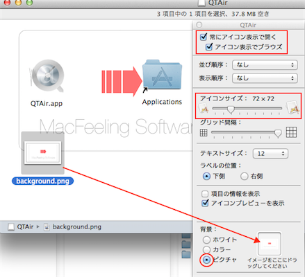Select the background.png file thumbnail
This screenshot has width=305, height=277.
[x=43, y=153]
